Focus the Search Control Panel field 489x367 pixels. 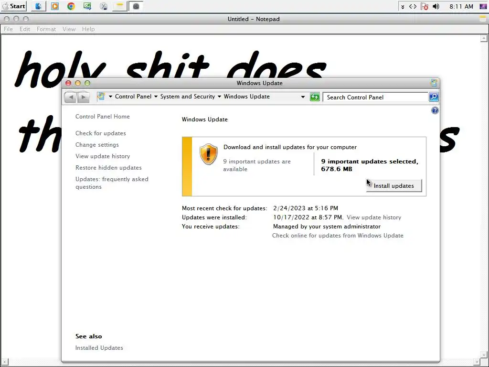[375, 97]
